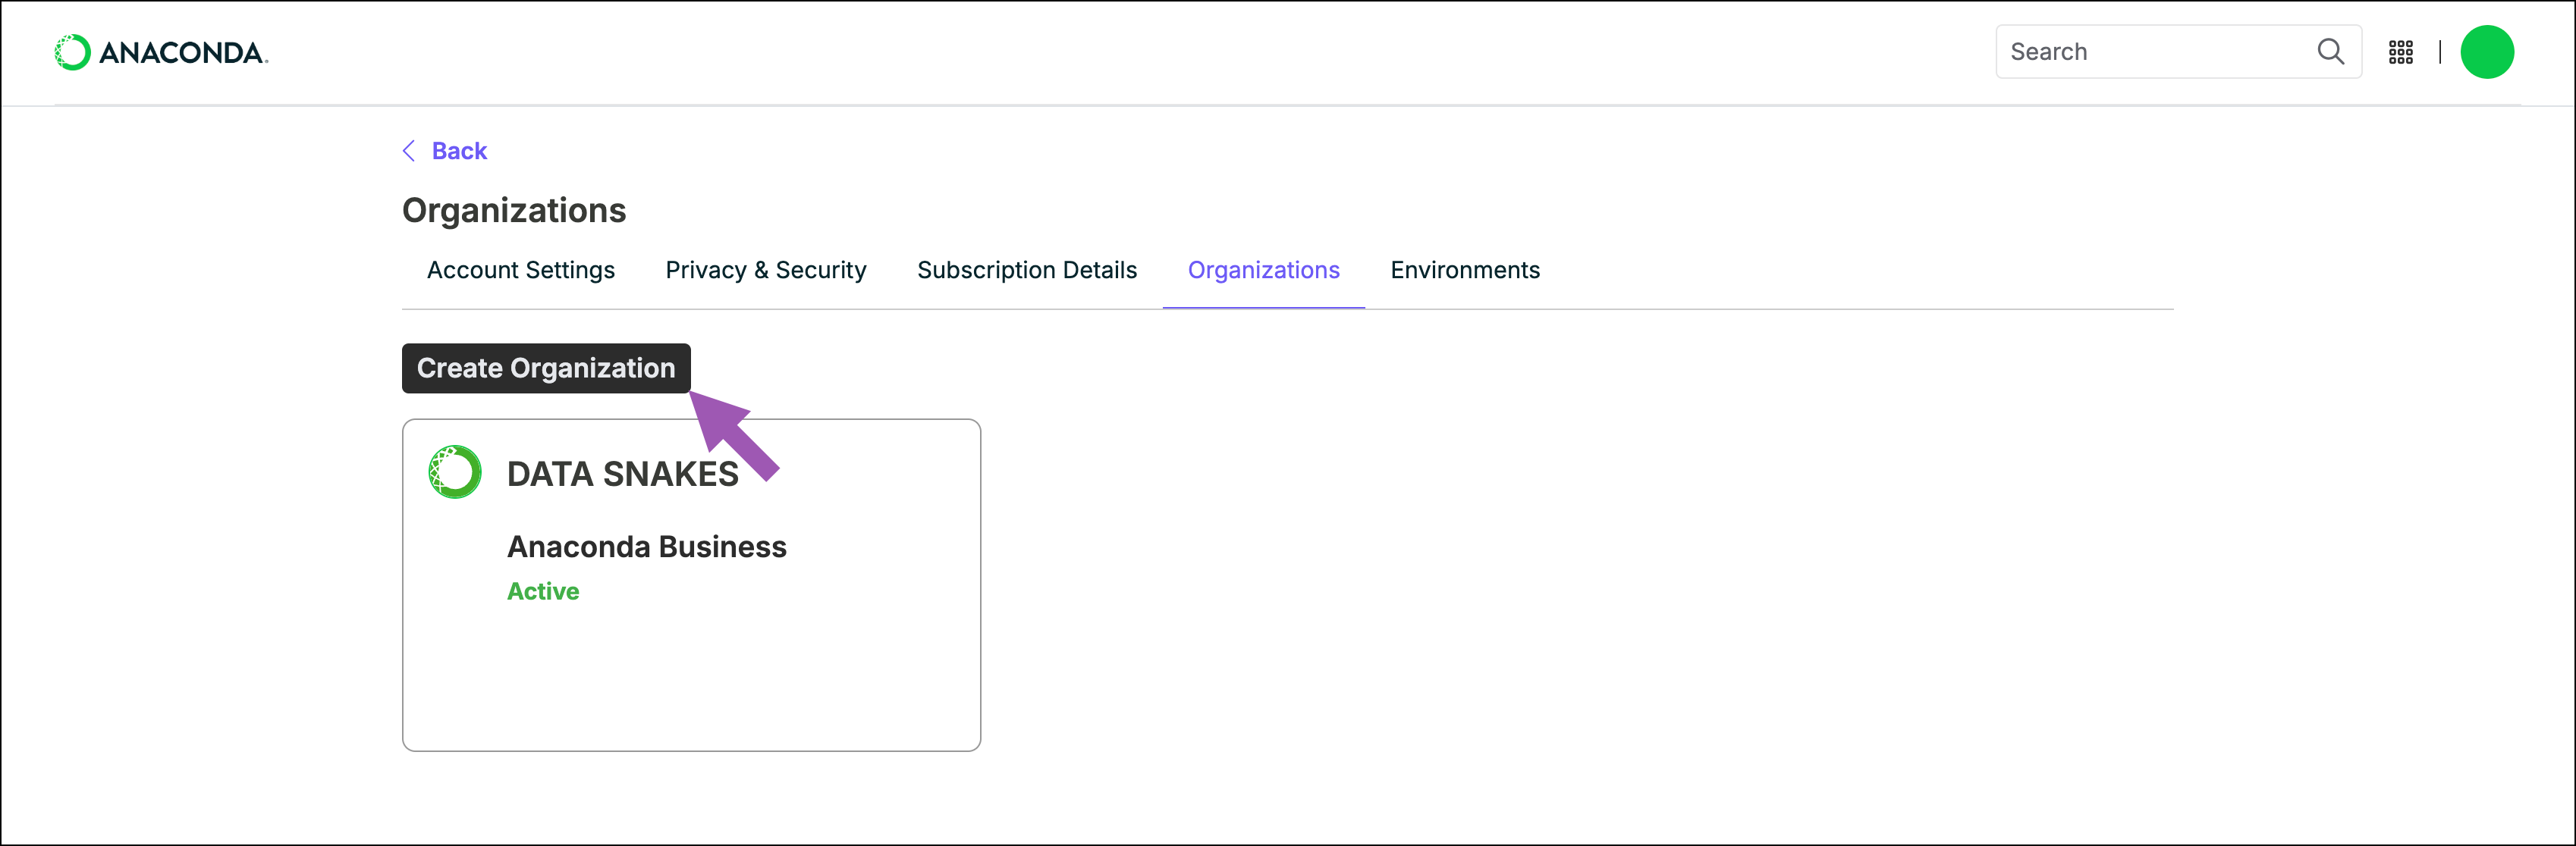Select the Organizations tab
The width and height of the screenshot is (2576, 846).
(x=1264, y=271)
